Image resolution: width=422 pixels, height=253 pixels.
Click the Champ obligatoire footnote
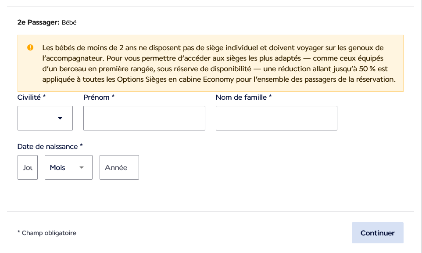click(x=47, y=233)
